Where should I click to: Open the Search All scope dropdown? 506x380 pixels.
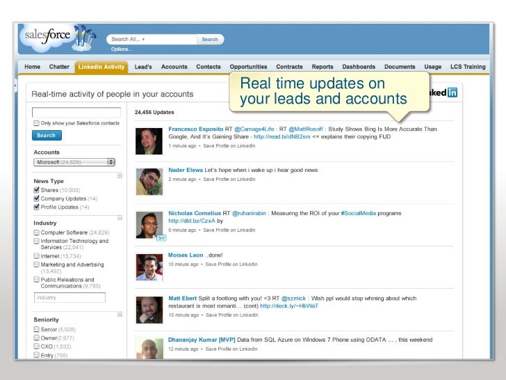point(128,39)
